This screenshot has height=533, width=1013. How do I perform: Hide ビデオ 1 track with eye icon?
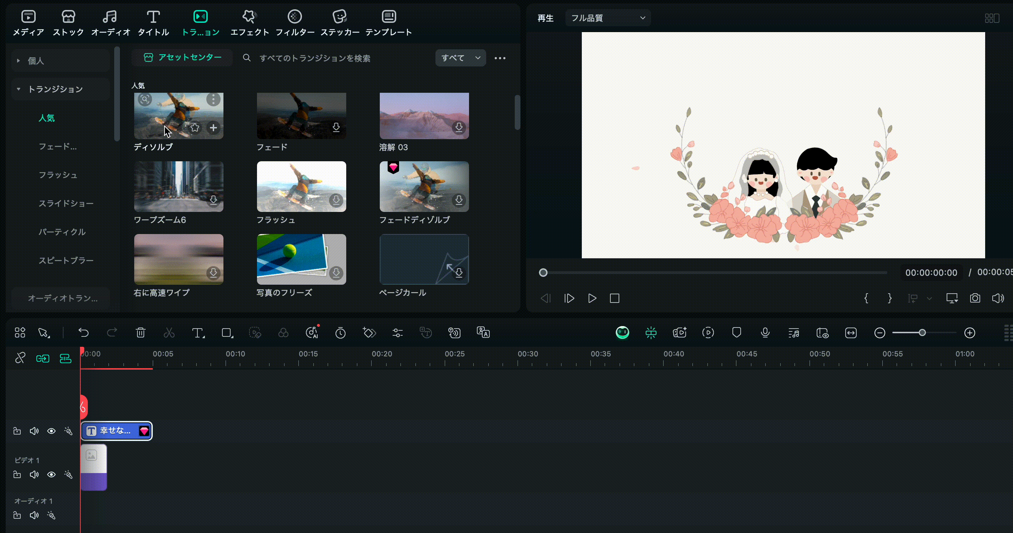tap(51, 474)
